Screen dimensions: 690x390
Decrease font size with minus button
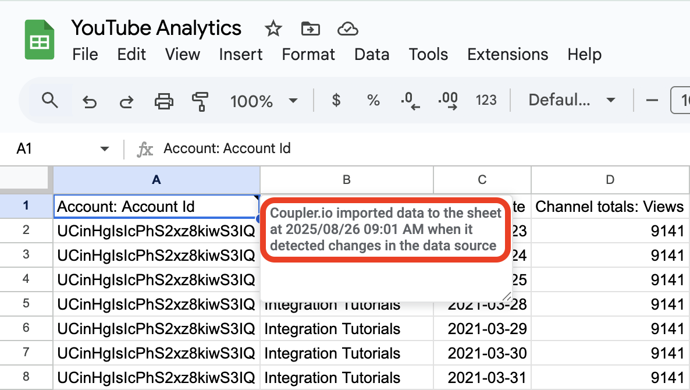652,100
